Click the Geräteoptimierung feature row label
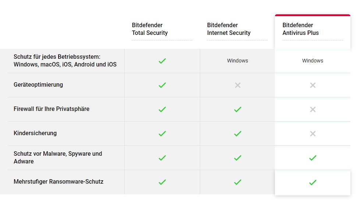The width and height of the screenshot is (357, 213). (x=38, y=85)
